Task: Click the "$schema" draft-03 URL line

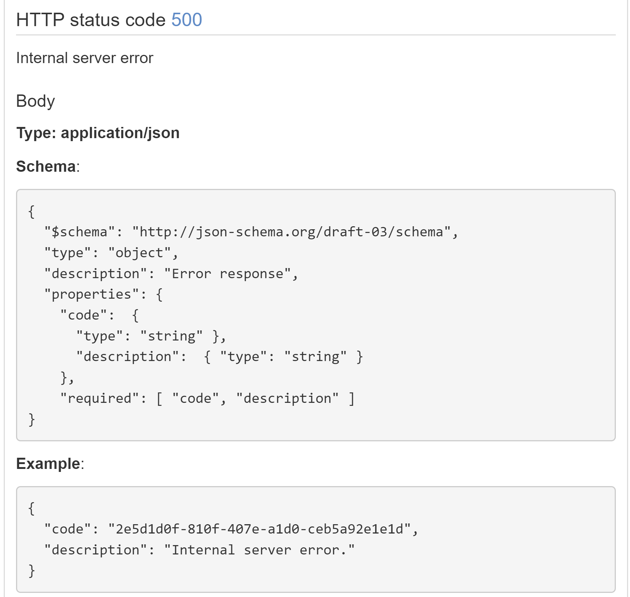Action: coord(251,232)
